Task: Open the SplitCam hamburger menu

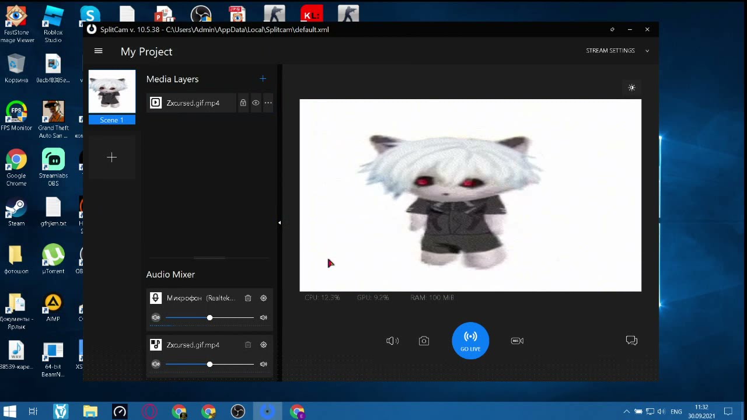Action: [x=98, y=51]
